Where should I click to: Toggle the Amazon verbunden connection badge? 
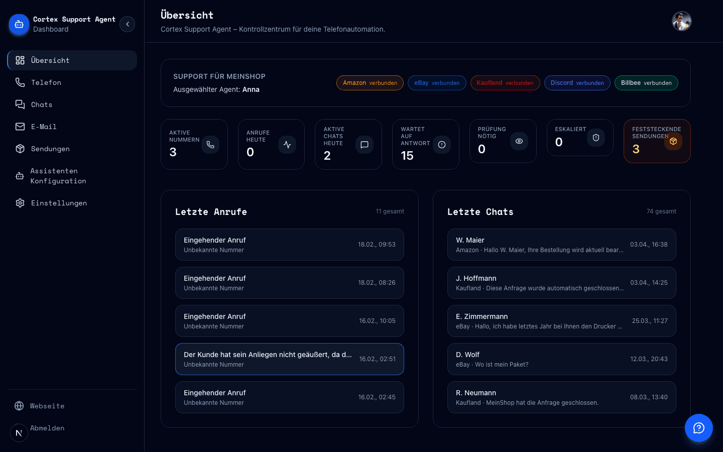(370, 82)
